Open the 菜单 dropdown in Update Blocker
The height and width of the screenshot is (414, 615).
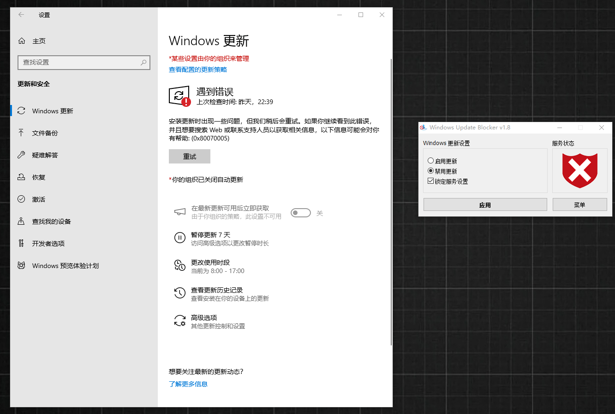click(579, 204)
